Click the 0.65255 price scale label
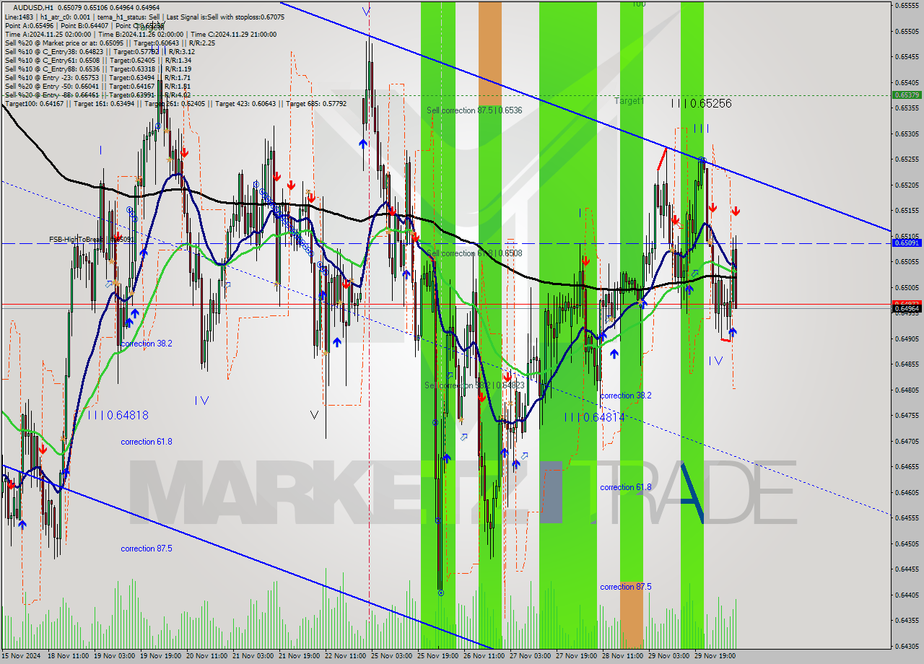The image size is (924, 664). click(x=907, y=159)
